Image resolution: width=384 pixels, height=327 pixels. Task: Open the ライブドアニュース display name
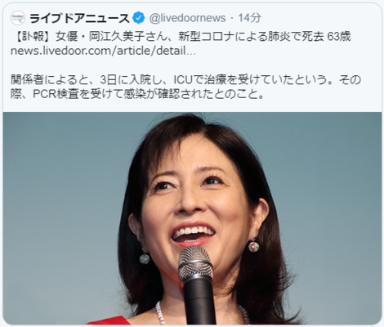click(x=79, y=18)
